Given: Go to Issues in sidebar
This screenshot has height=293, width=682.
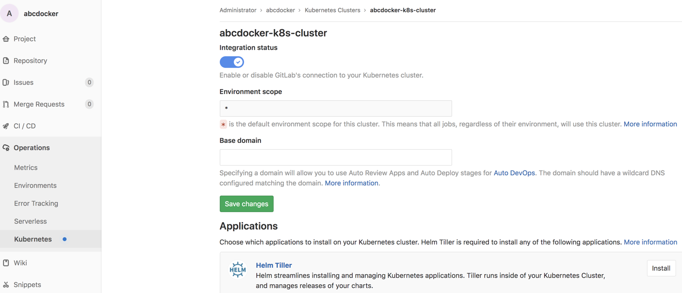Looking at the screenshot, I should pyautogui.click(x=23, y=82).
